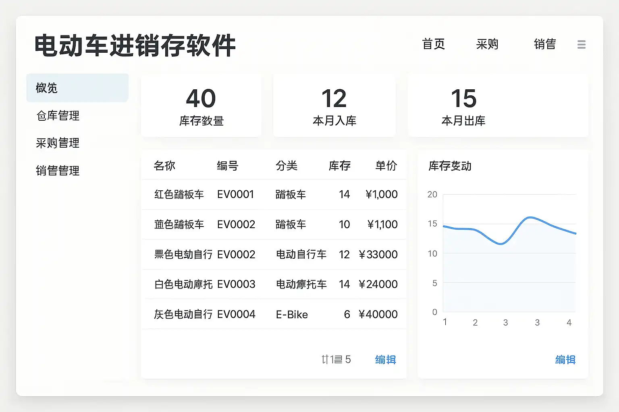Open 采购管理 in the sidebar
The width and height of the screenshot is (619, 412).
[x=58, y=143]
